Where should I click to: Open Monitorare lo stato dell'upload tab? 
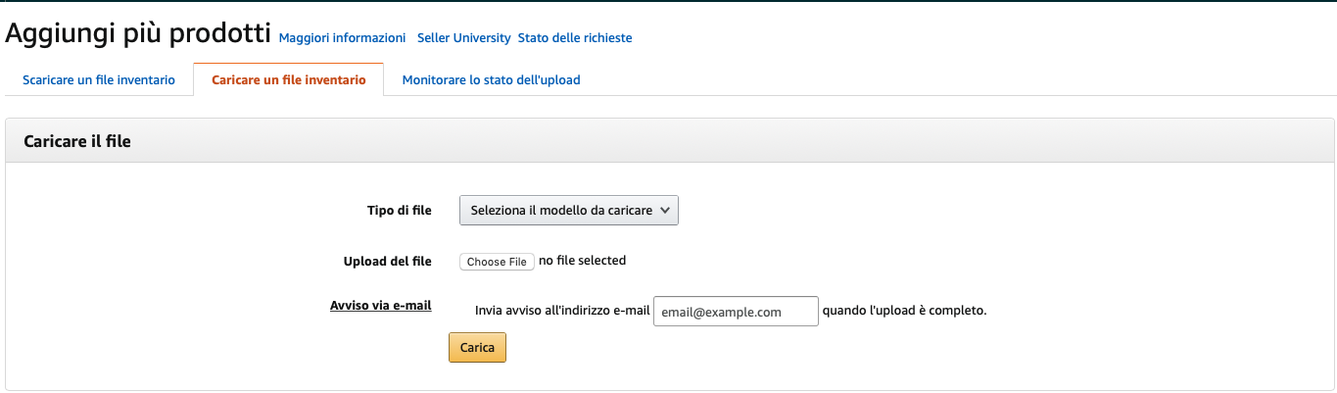pos(491,79)
